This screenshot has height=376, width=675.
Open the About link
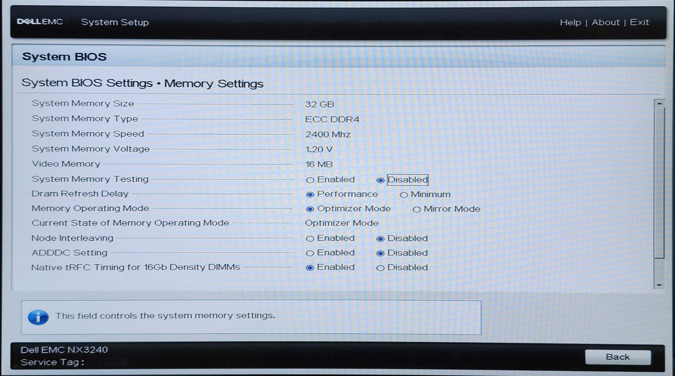click(x=606, y=22)
